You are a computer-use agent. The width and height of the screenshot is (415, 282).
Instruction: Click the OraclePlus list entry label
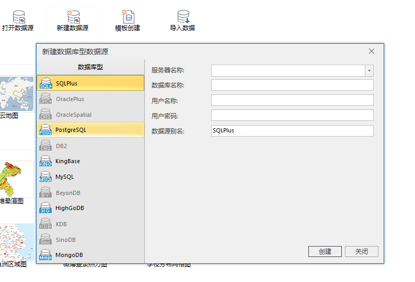(70, 99)
